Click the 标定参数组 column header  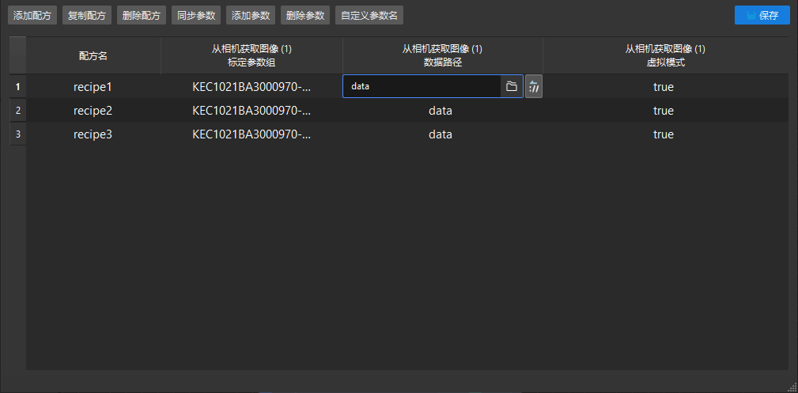[252, 55]
